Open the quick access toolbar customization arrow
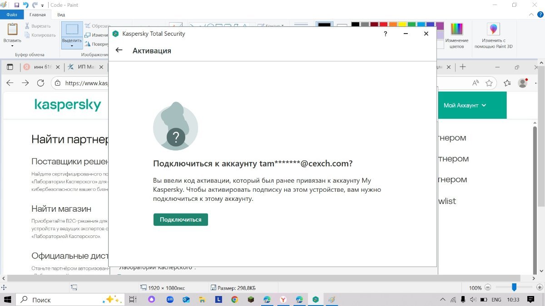This screenshot has width=545, height=306. pyautogui.click(x=43, y=5)
